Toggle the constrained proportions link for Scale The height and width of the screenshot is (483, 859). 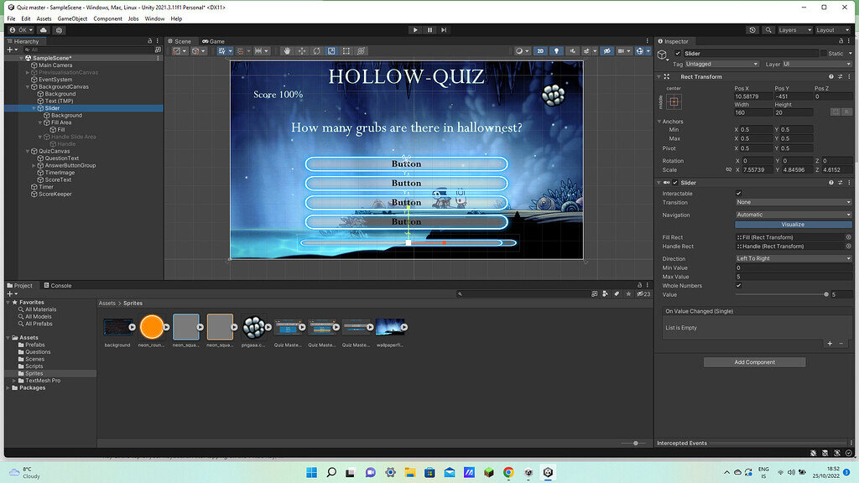pos(729,169)
